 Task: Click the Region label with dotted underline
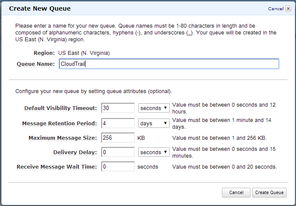coord(44,53)
